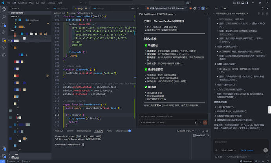Toggle the IDE context option in Codex
Screen dimensions: 271x163
pyautogui.click(x=247, y=150)
